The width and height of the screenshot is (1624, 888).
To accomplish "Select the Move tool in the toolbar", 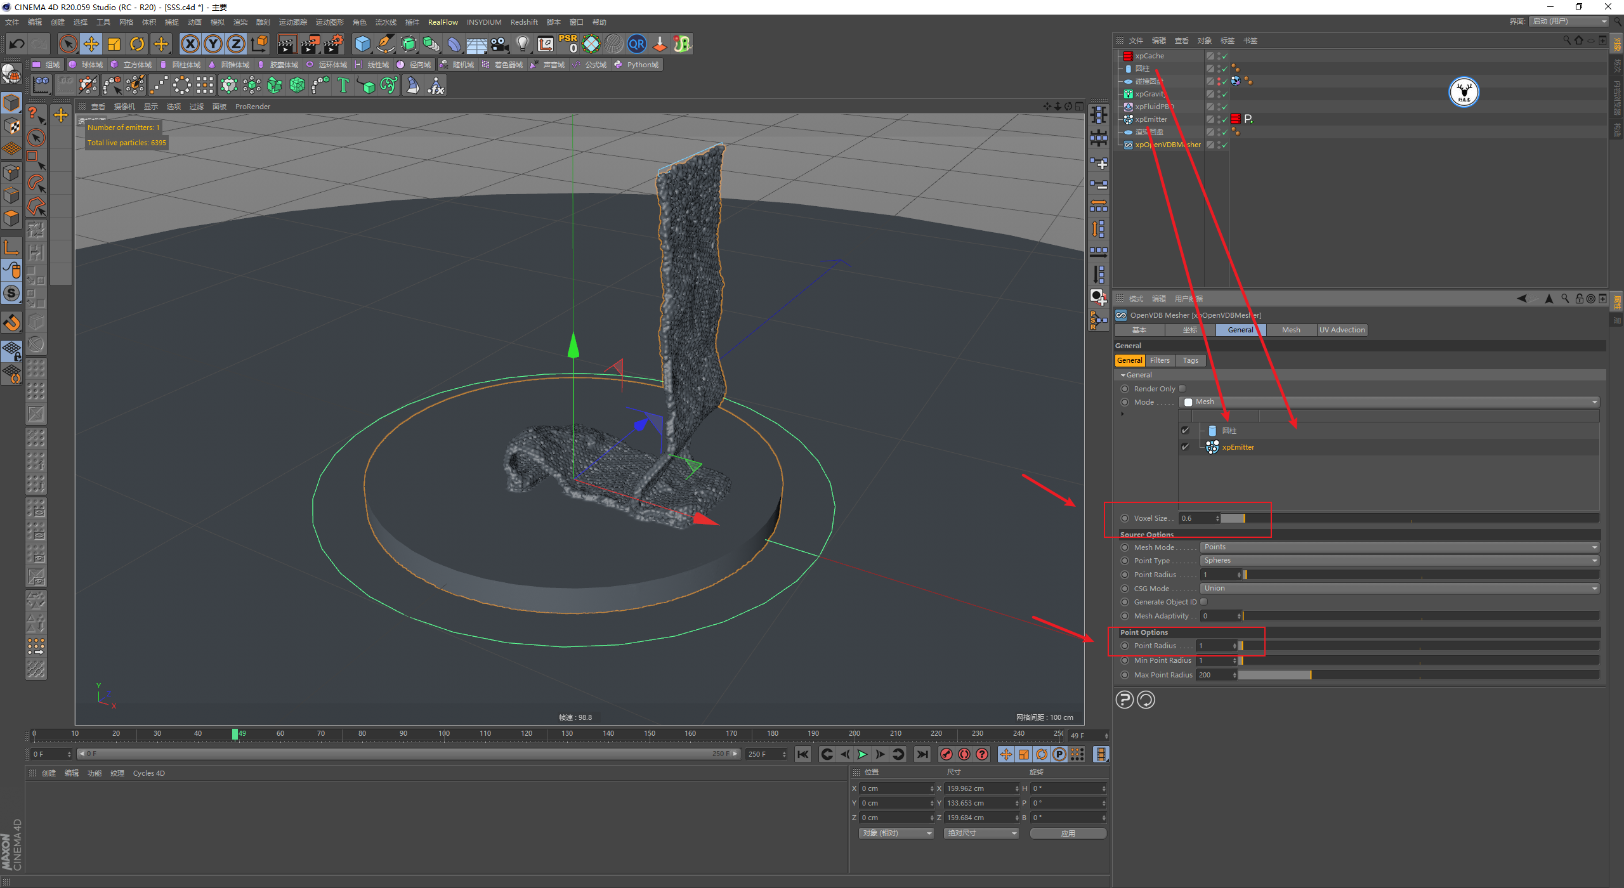I will point(91,44).
